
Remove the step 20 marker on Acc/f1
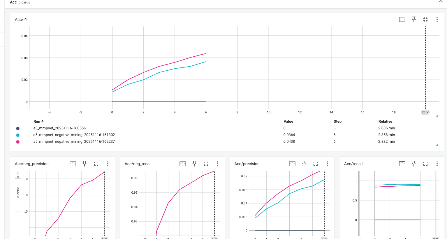coord(427,112)
